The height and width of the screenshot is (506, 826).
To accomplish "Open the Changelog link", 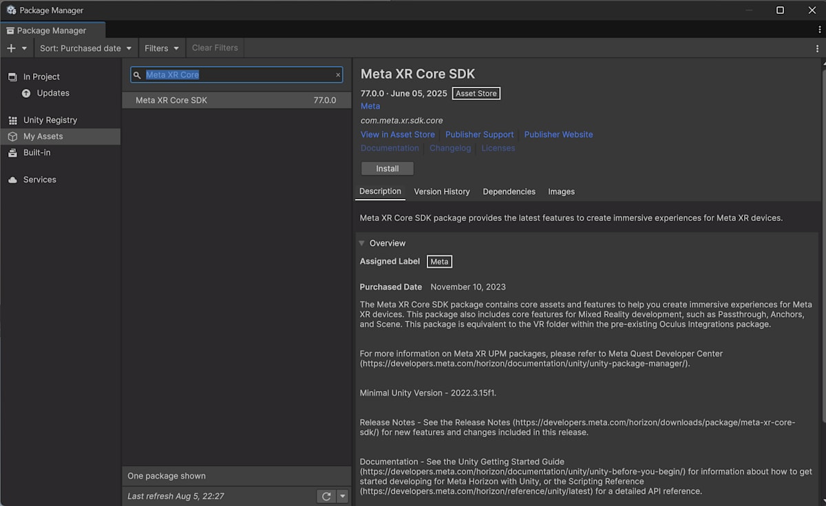I will 450,148.
